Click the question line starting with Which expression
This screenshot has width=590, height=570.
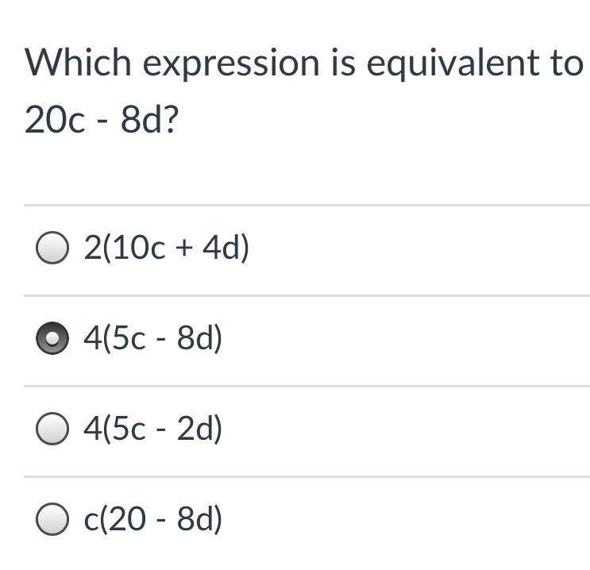[x=304, y=64]
